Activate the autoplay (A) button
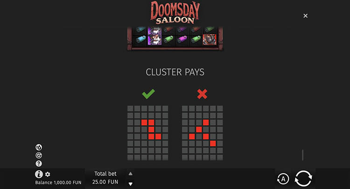Image resolution: width=350 pixels, height=189 pixels. click(x=283, y=179)
